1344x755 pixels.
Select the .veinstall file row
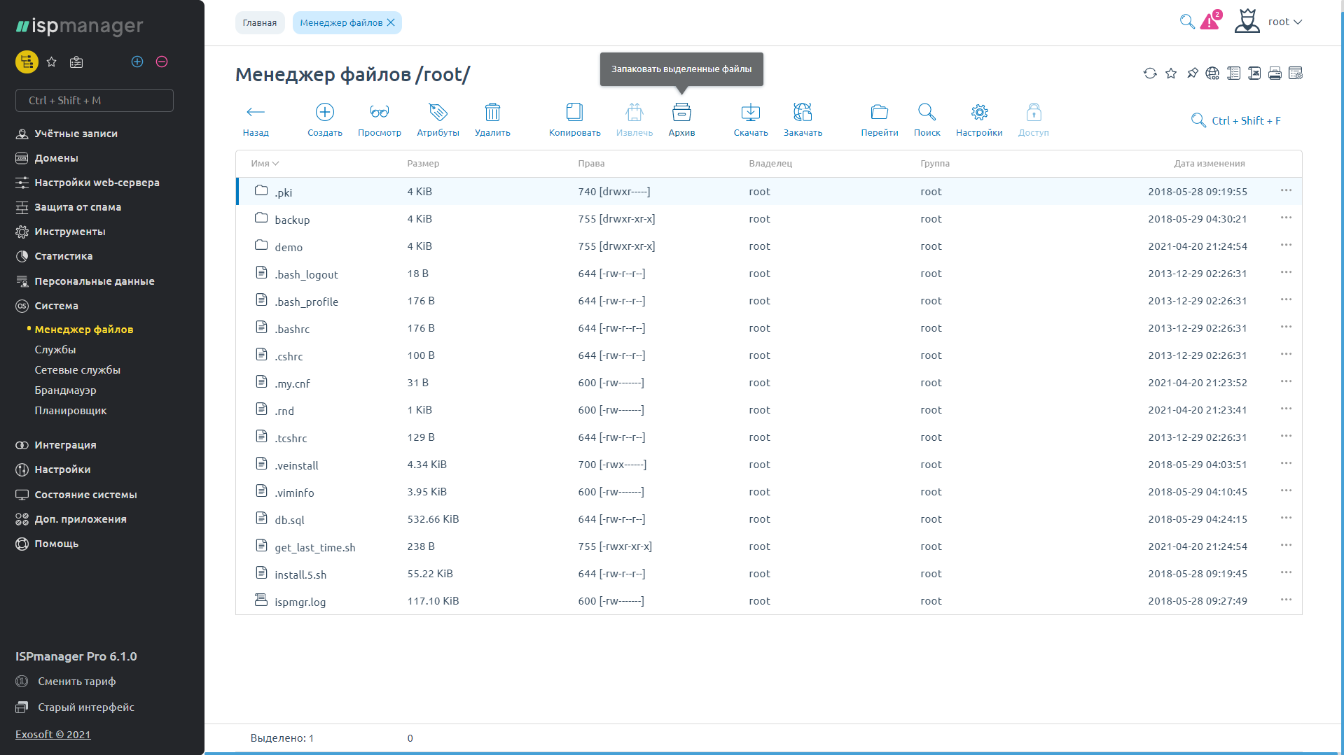[x=769, y=465]
